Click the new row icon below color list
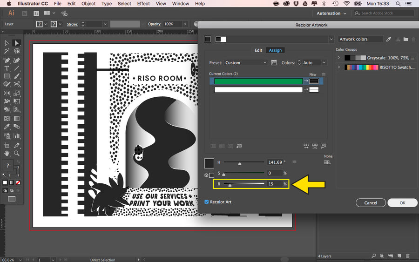This screenshot has height=262, width=419. pos(239,146)
